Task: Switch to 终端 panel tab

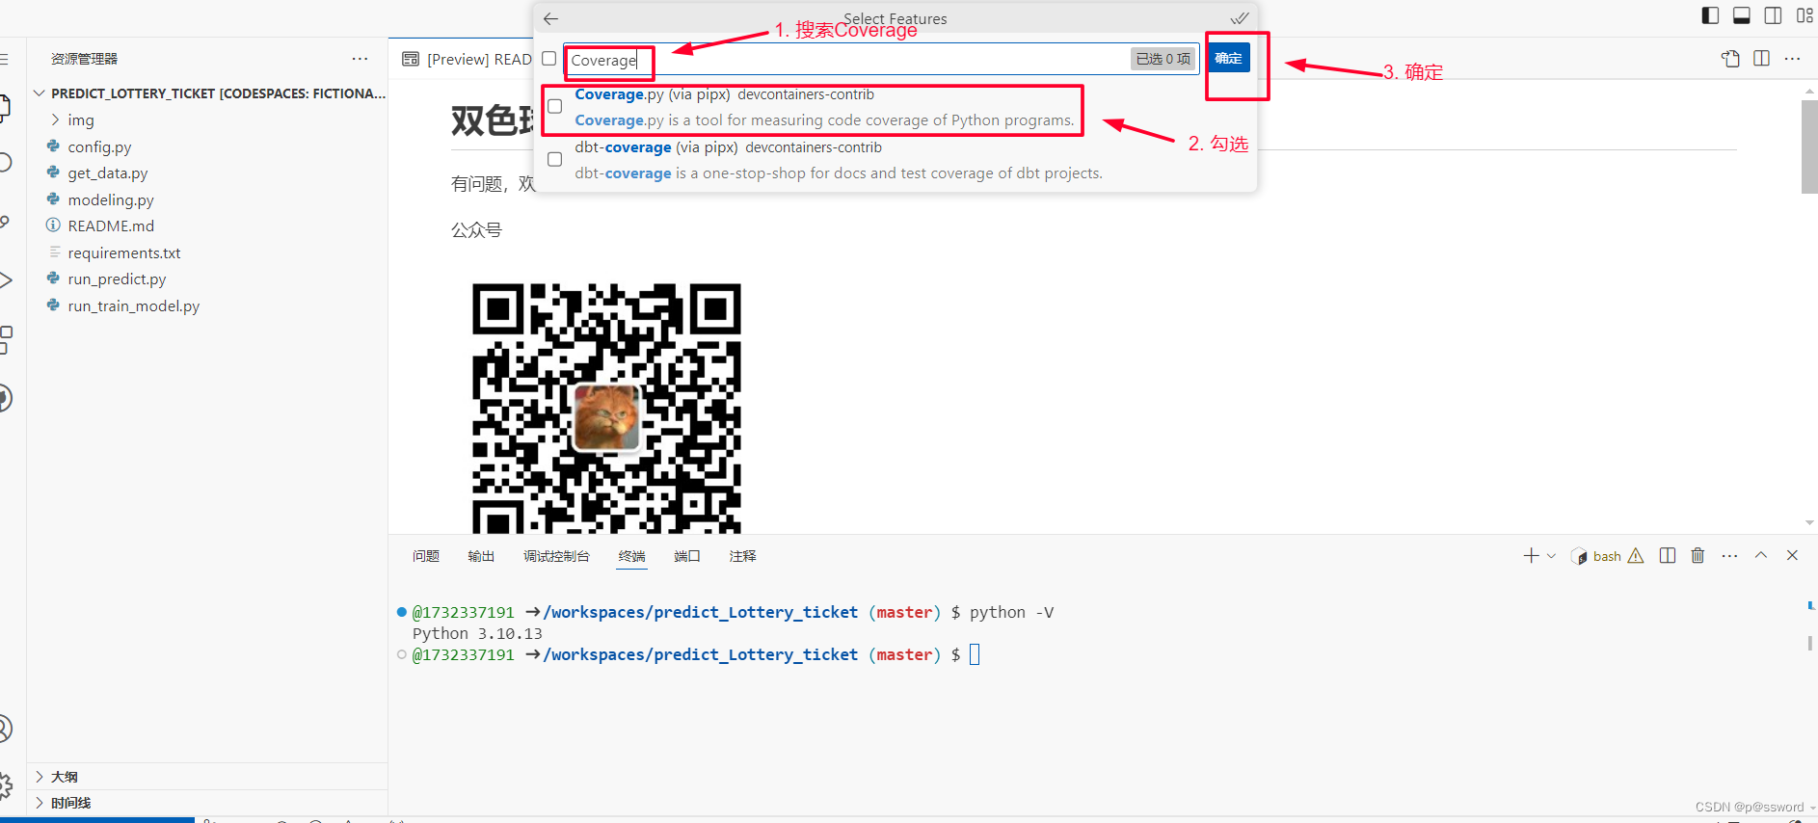Action: pos(632,556)
